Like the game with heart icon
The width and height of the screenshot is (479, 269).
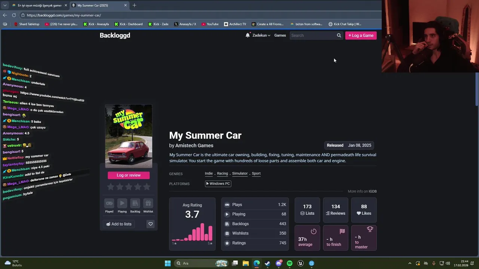coord(150,224)
